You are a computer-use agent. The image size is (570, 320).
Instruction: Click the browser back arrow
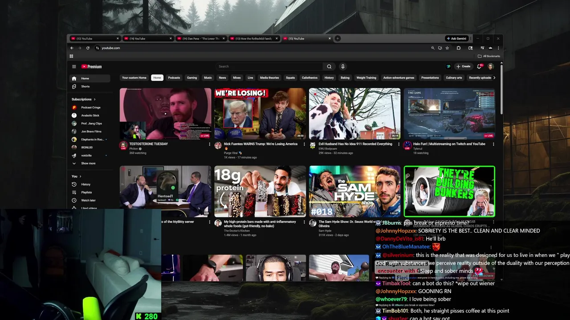tap(72, 48)
